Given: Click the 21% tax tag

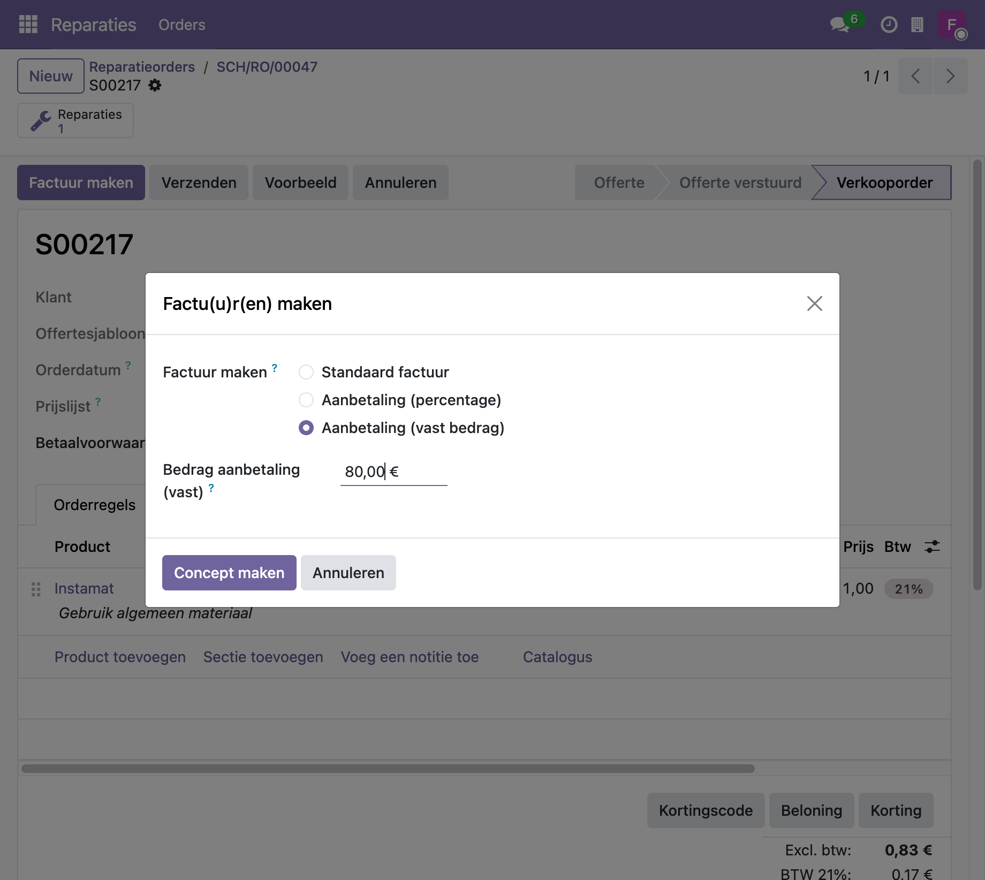Looking at the screenshot, I should 908,589.
